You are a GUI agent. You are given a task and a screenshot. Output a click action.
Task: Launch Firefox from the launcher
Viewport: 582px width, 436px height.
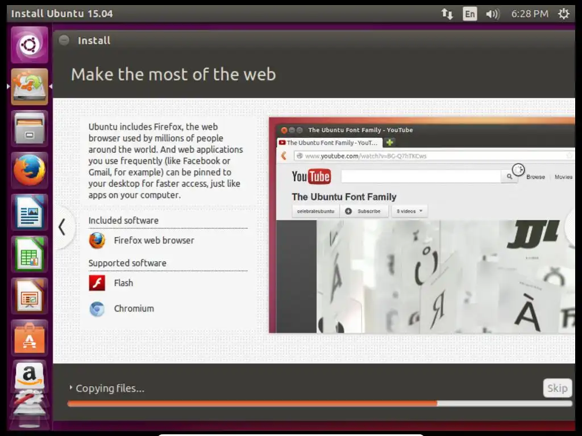tap(30, 170)
